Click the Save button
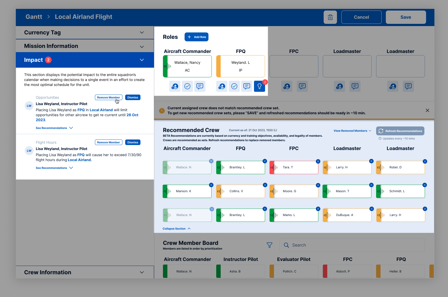The width and height of the screenshot is (448, 297). coord(406,17)
